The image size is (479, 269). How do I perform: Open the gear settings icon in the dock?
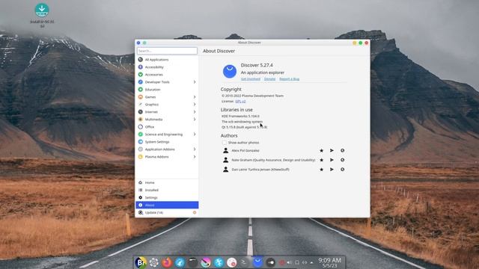[154, 262]
